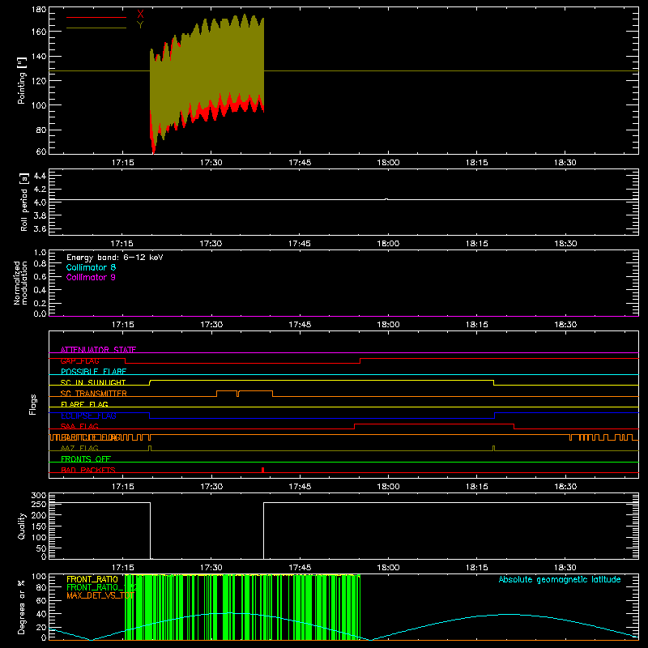Click the Degrees or % axis title
The image size is (648, 648).
tap(22, 607)
